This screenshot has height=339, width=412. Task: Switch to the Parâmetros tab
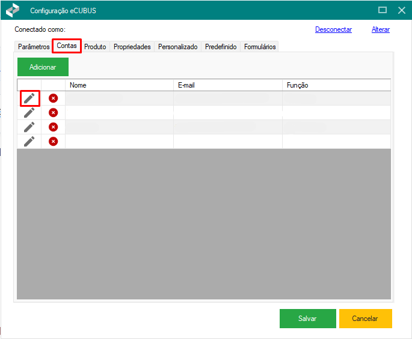(x=34, y=47)
